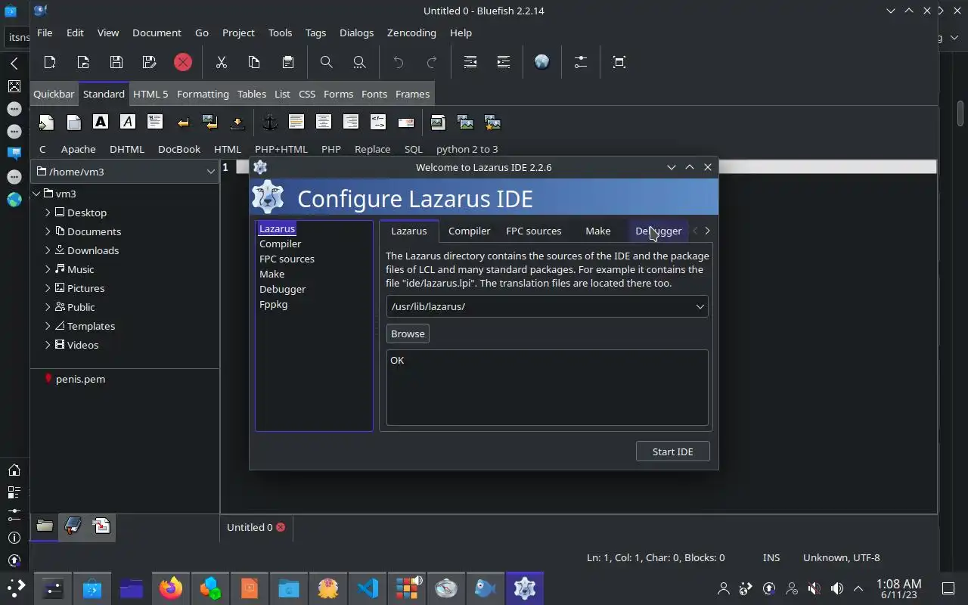
Task: Select the Debugger tab in Lazarus dialog
Action: (x=658, y=231)
